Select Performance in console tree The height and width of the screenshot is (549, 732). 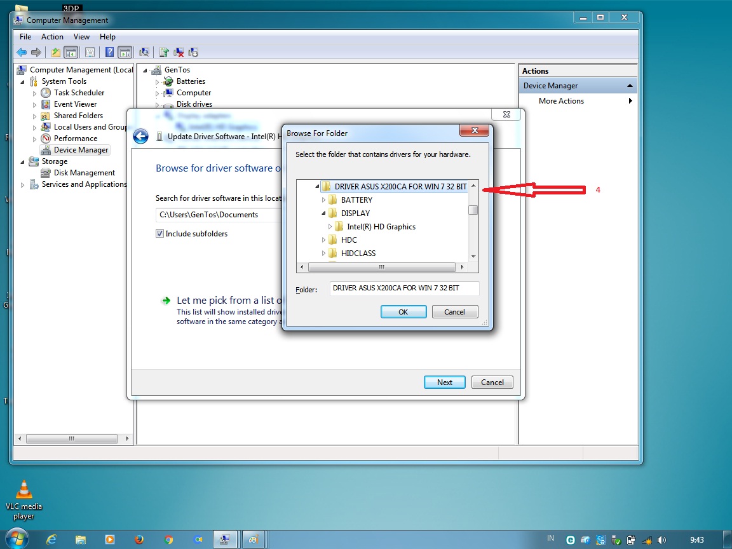[x=75, y=139]
